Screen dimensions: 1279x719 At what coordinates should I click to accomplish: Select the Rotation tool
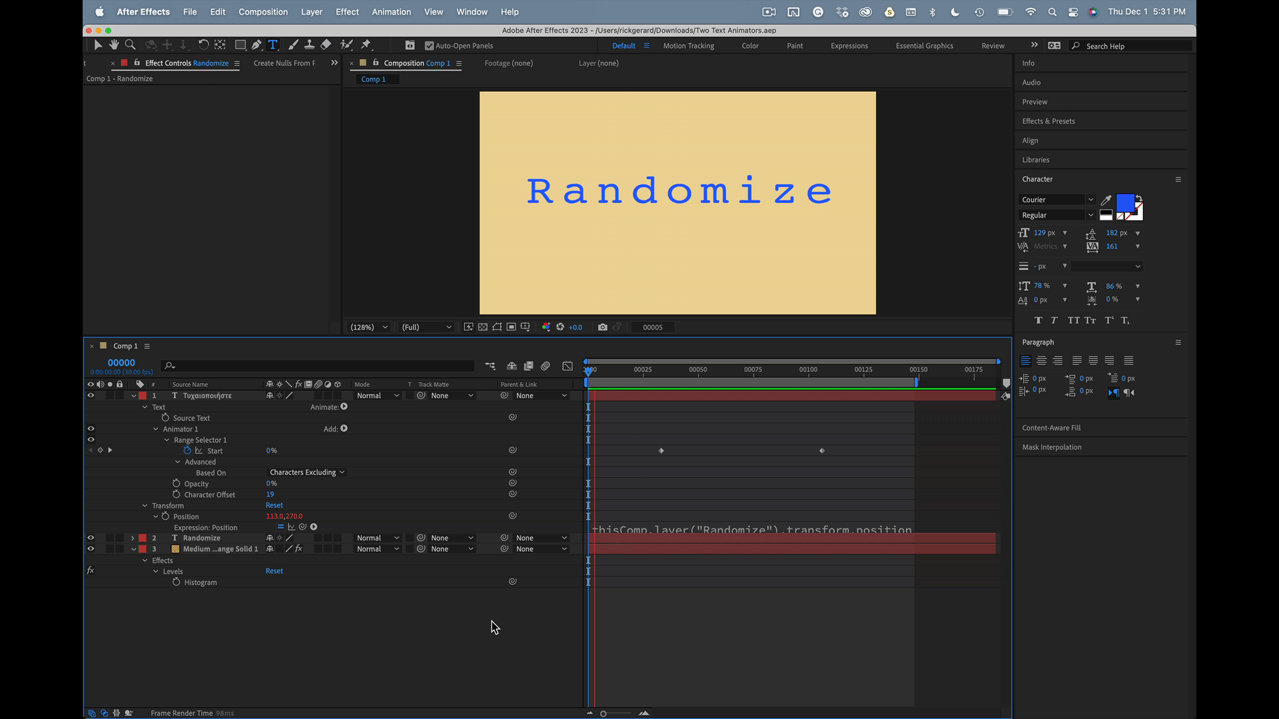tap(204, 45)
